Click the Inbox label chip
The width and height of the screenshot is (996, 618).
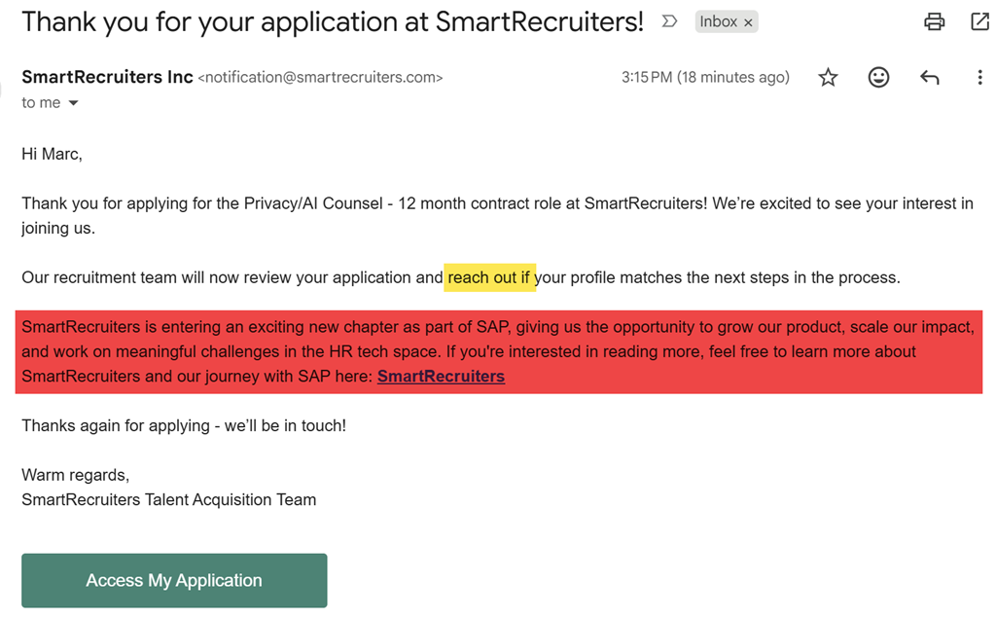(x=718, y=21)
